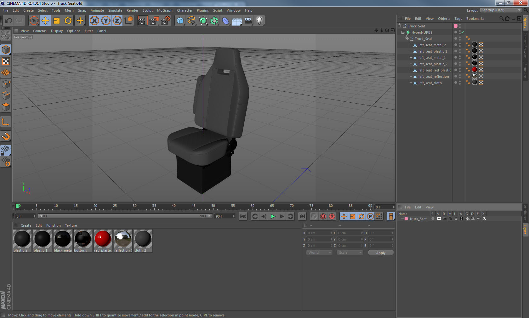Activate the Move tool
This screenshot has width=529, height=318.
tap(45, 21)
